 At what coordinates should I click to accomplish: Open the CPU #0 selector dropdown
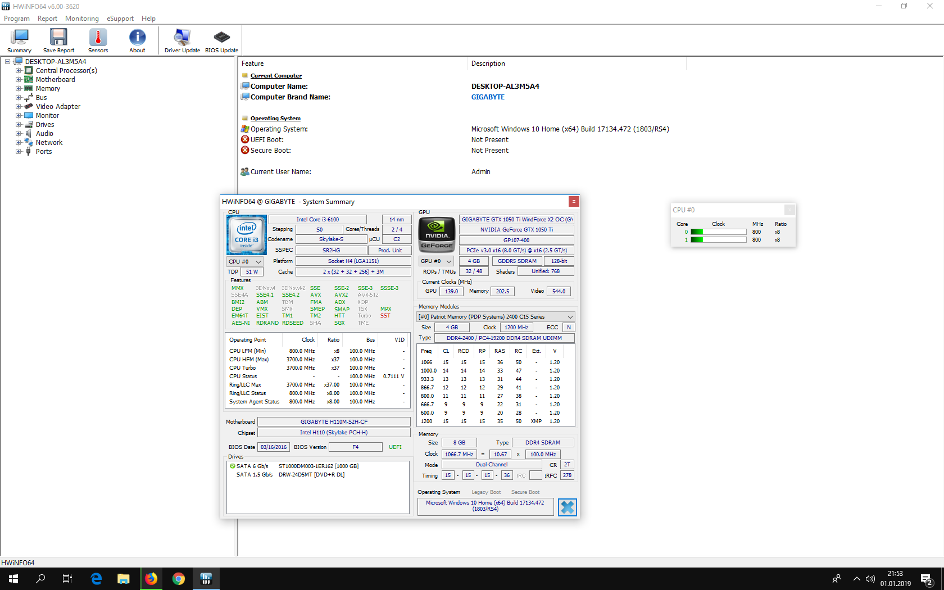coord(245,261)
